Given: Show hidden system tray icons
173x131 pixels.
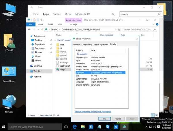Looking at the screenshot, I should [146, 127].
